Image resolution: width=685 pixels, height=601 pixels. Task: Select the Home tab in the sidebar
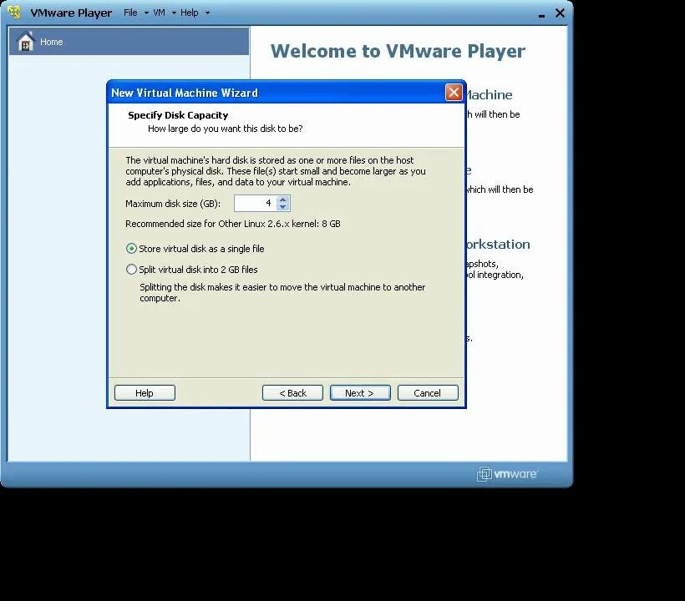point(129,42)
